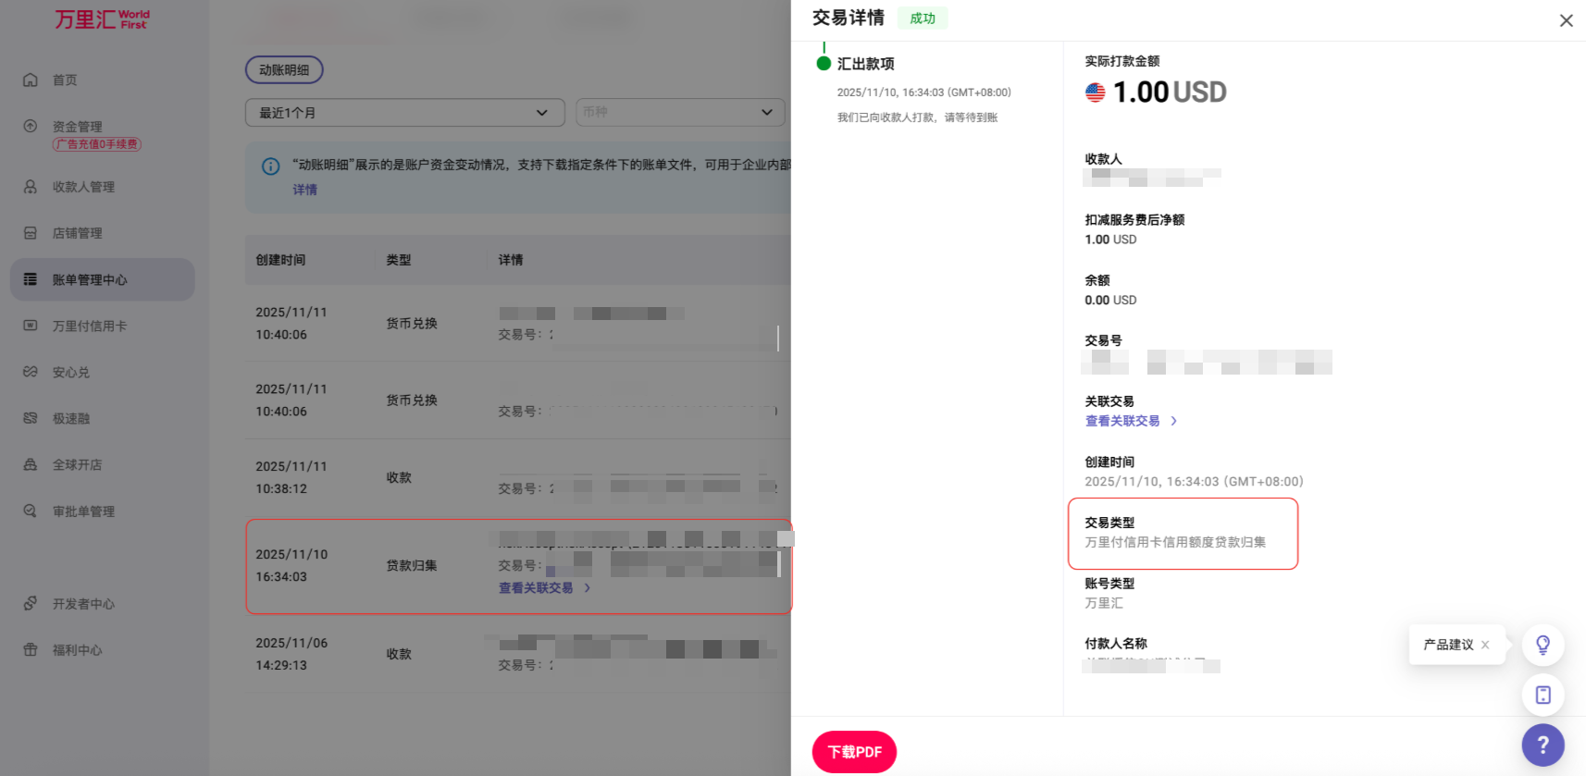Click the 安心兑 sidebar icon

(x=31, y=372)
